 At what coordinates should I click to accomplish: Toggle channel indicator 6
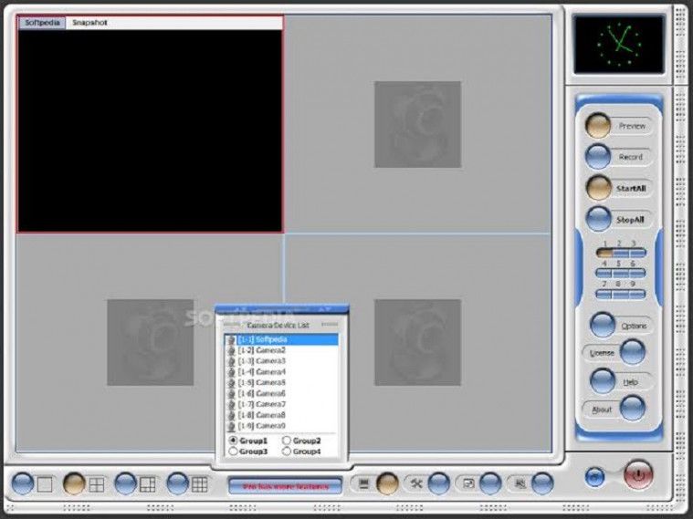click(x=637, y=273)
